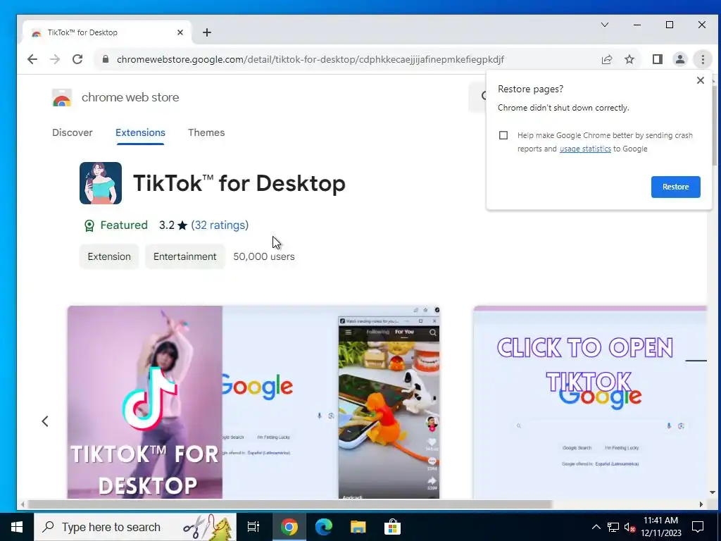Image resolution: width=721 pixels, height=541 pixels.
Task: Click the taskbar search box
Action: tap(135, 527)
